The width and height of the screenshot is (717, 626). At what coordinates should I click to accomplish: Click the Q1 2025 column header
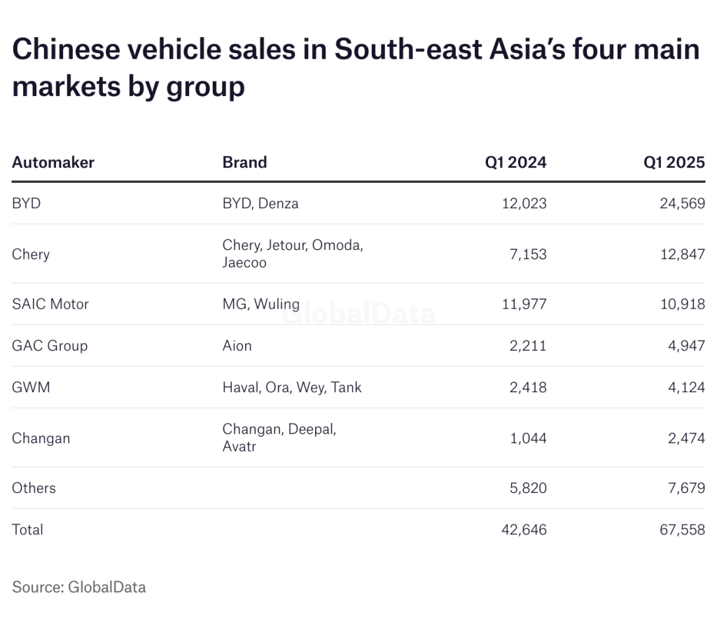click(x=674, y=162)
